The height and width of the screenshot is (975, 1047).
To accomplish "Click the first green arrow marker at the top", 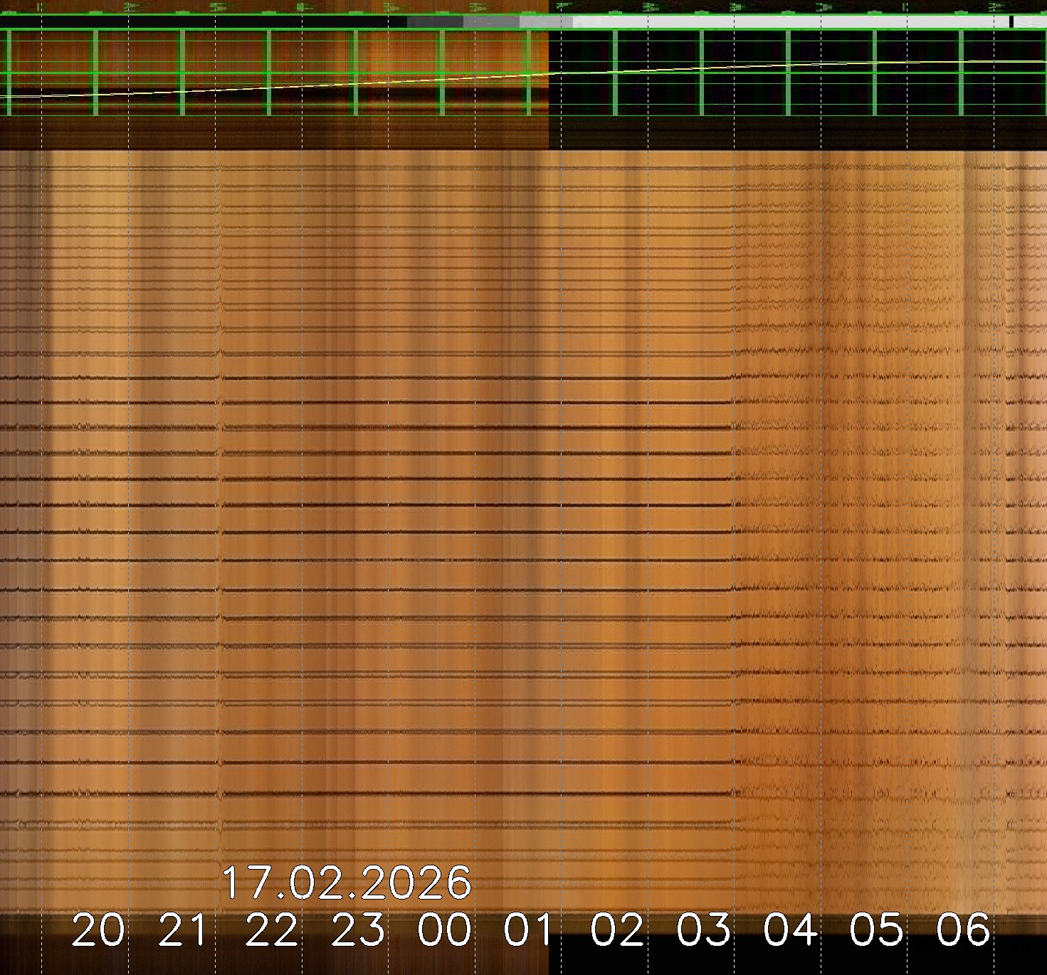I will 130,7.
